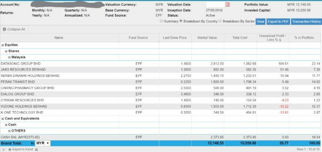322x152 pixels.
Task: Click the refresh icon in footer
Action: (4, 149)
